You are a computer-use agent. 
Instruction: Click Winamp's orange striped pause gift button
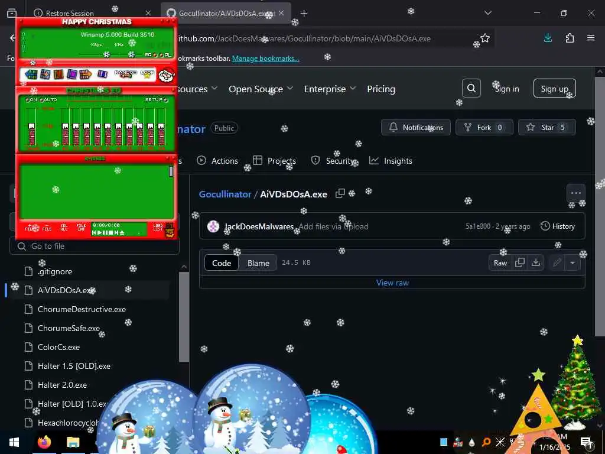coord(58,74)
